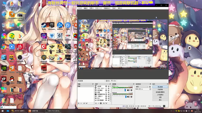This screenshot has height=113, width=202.
Task: Toggle visibility of 游戏捕获 source
Action: pos(106,90)
